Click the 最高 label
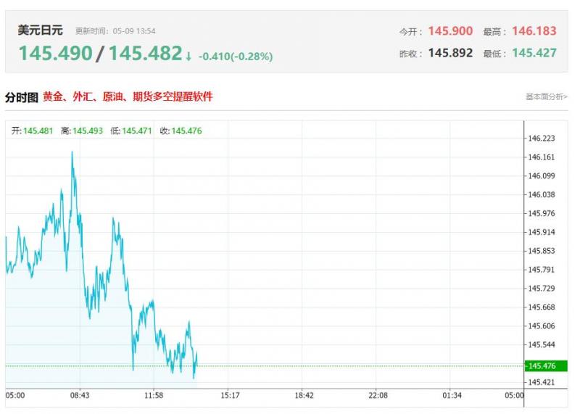Image resolution: width=580 pixels, height=414 pixels. pyautogui.click(x=494, y=32)
